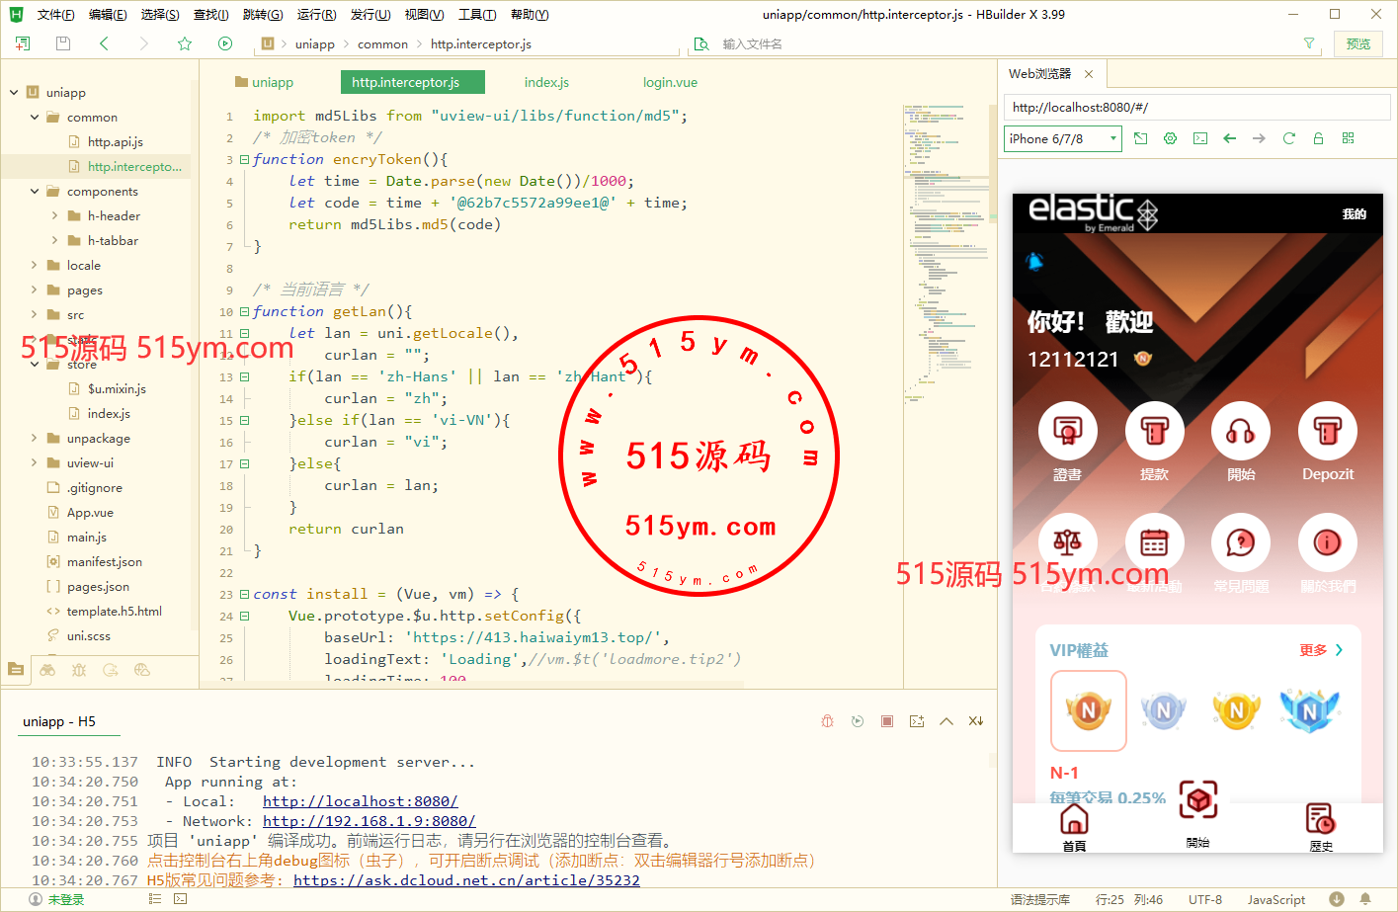Open the iPhone 6/7/8 device dropdown
This screenshot has width=1398, height=912.
pyautogui.click(x=1063, y=138)
